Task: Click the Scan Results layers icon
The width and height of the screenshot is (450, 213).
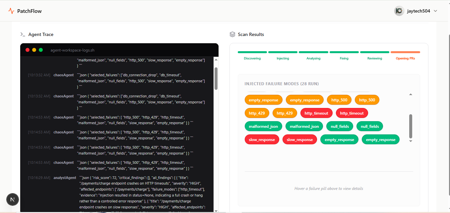Action: click(232, 34)
